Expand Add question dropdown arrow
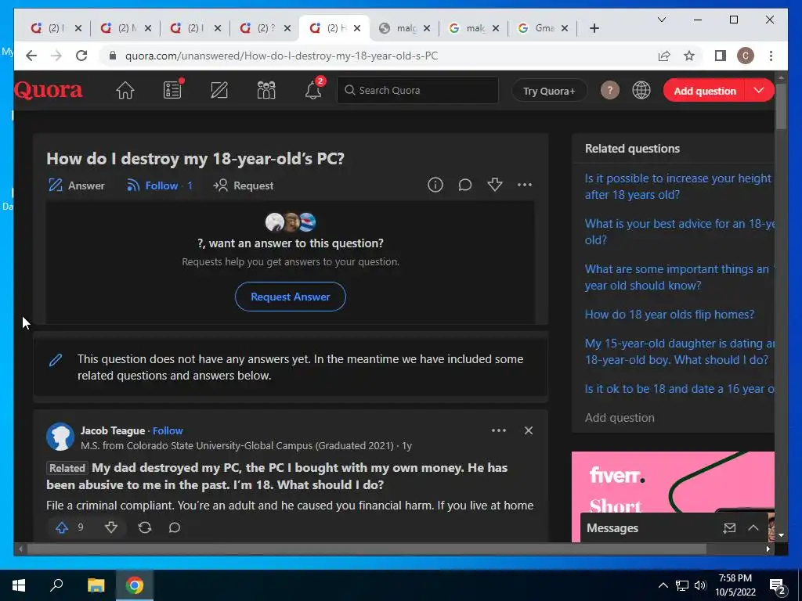The image size is (802, 601). [x=759, y=91]
